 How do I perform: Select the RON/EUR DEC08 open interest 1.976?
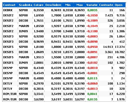[121, 99]
